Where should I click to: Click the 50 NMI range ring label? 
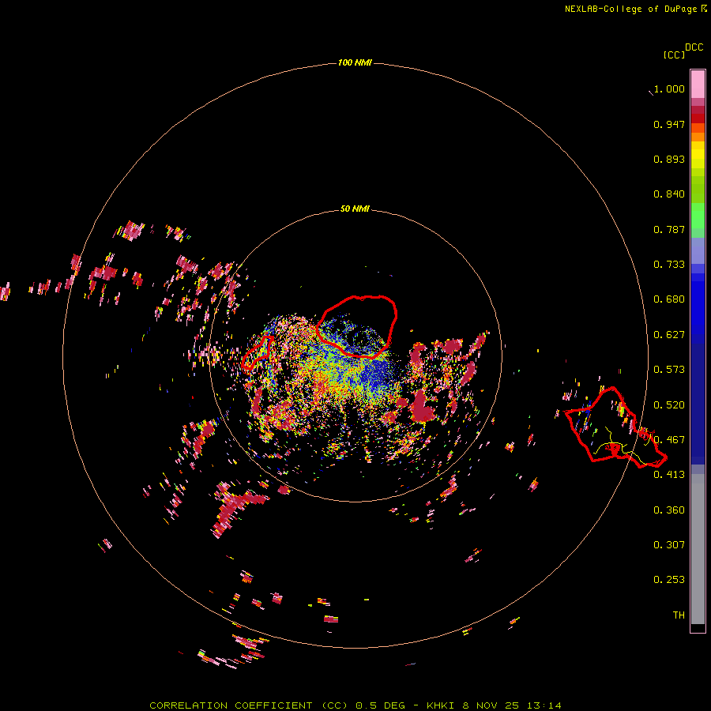[355, 209]
